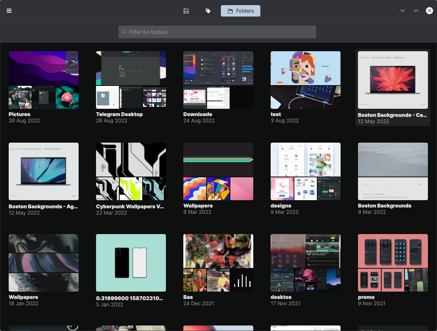This screenshot has height=331, width=437.
Task: Switch to the tags view tab
Action: pyautogui.click(x=208, y=11)
